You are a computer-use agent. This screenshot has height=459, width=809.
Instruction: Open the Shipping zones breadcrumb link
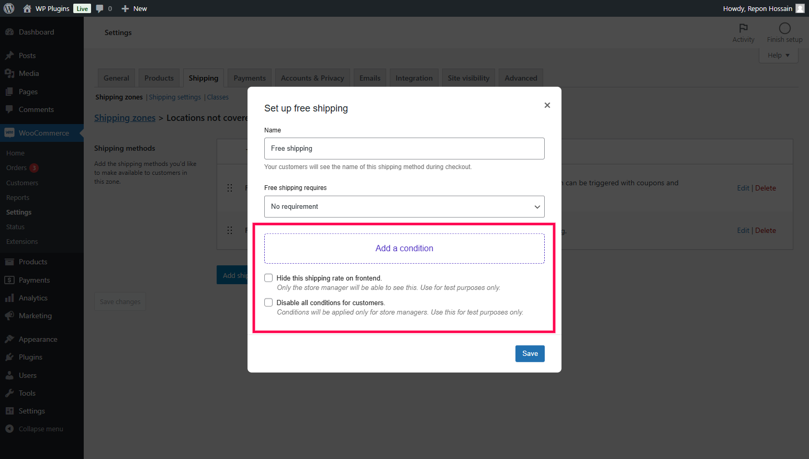125,118
